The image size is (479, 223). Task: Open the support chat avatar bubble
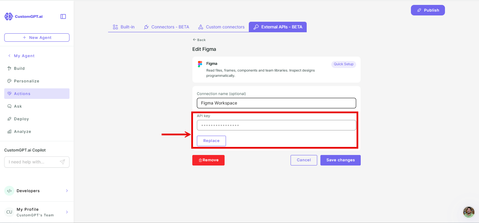[469, 212]
